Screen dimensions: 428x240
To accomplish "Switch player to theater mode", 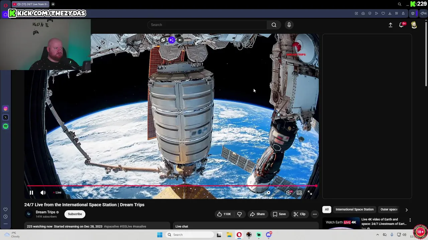I will 299,193.
